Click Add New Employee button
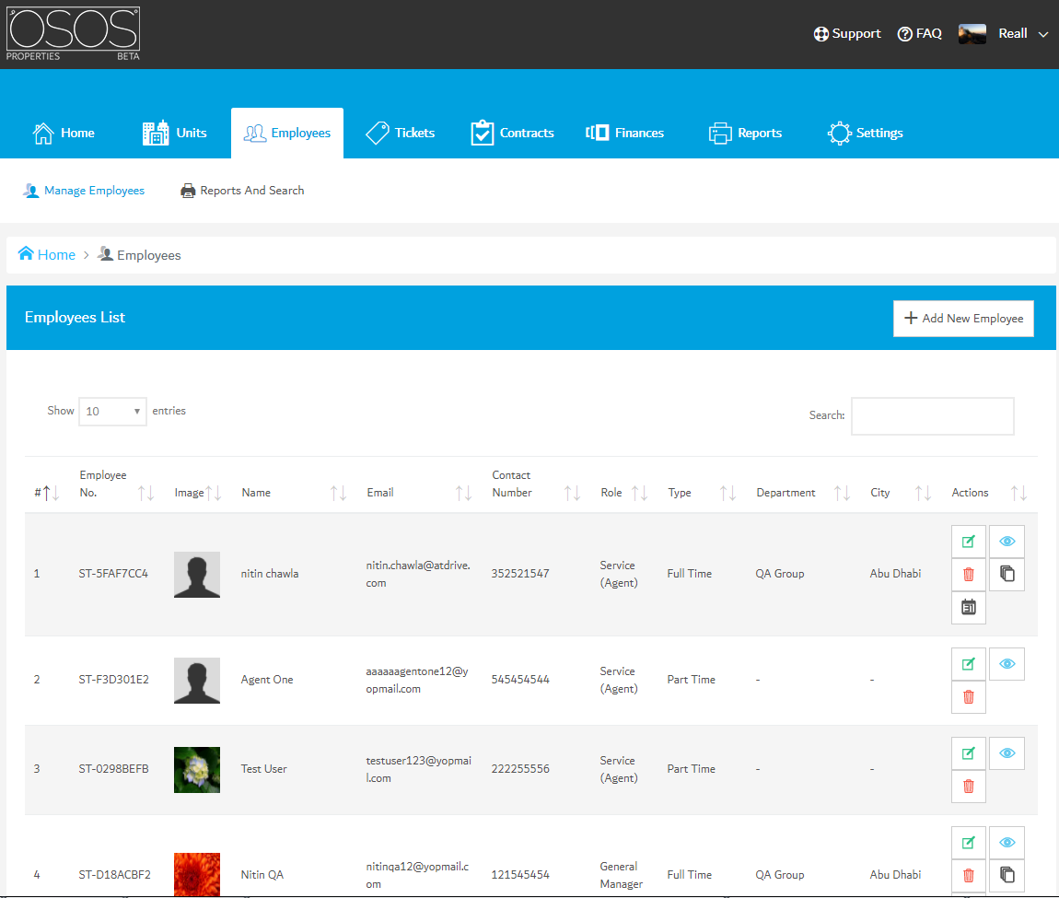Screen dimensions: 1059x898 963,319
